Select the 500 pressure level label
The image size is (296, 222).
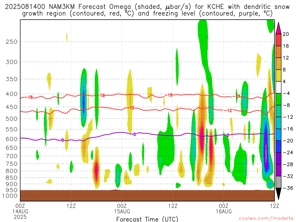[x=12, y=119]
